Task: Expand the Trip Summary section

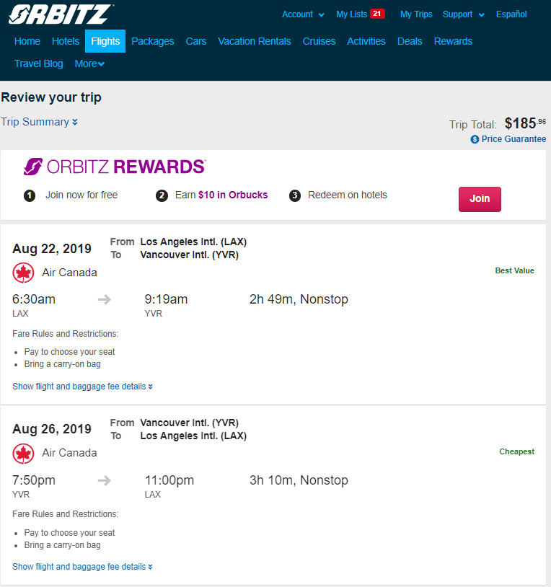Action: point(39,122)
